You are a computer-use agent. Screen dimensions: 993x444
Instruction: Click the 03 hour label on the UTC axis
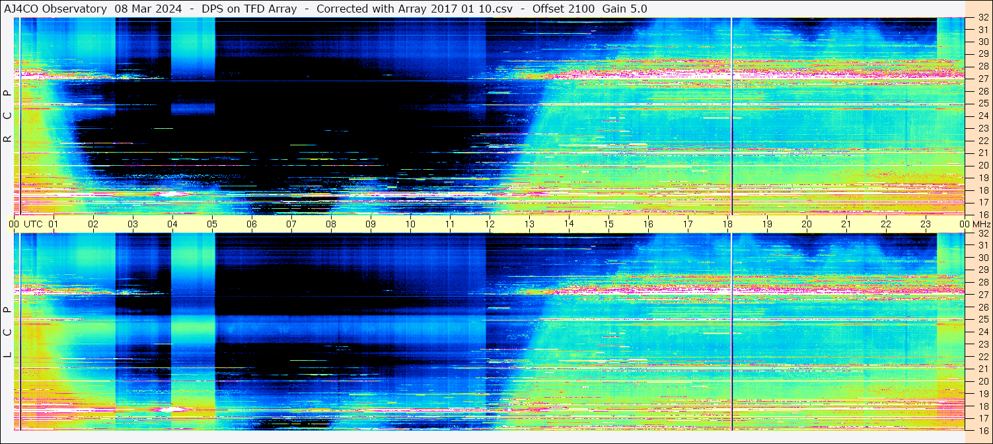[x=133, y=224]
